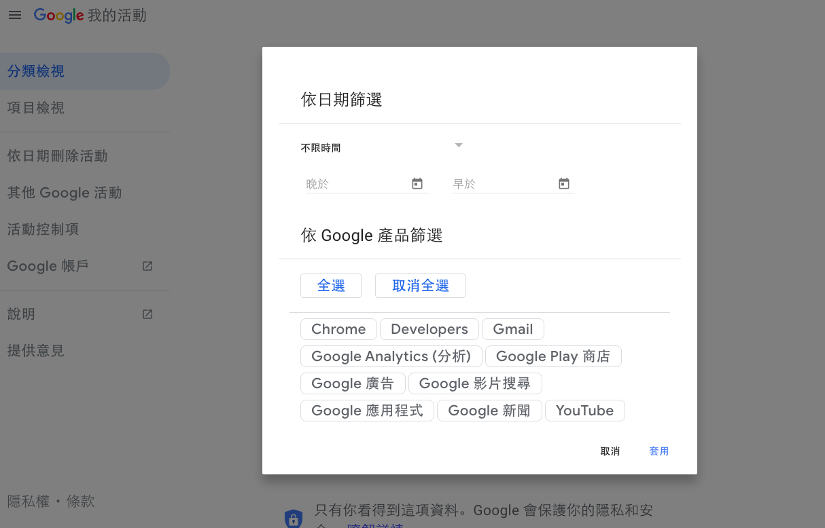Click the calendar icon for 早於 date
The height and width of the screenshot is (528, 825).
[563, 183]
